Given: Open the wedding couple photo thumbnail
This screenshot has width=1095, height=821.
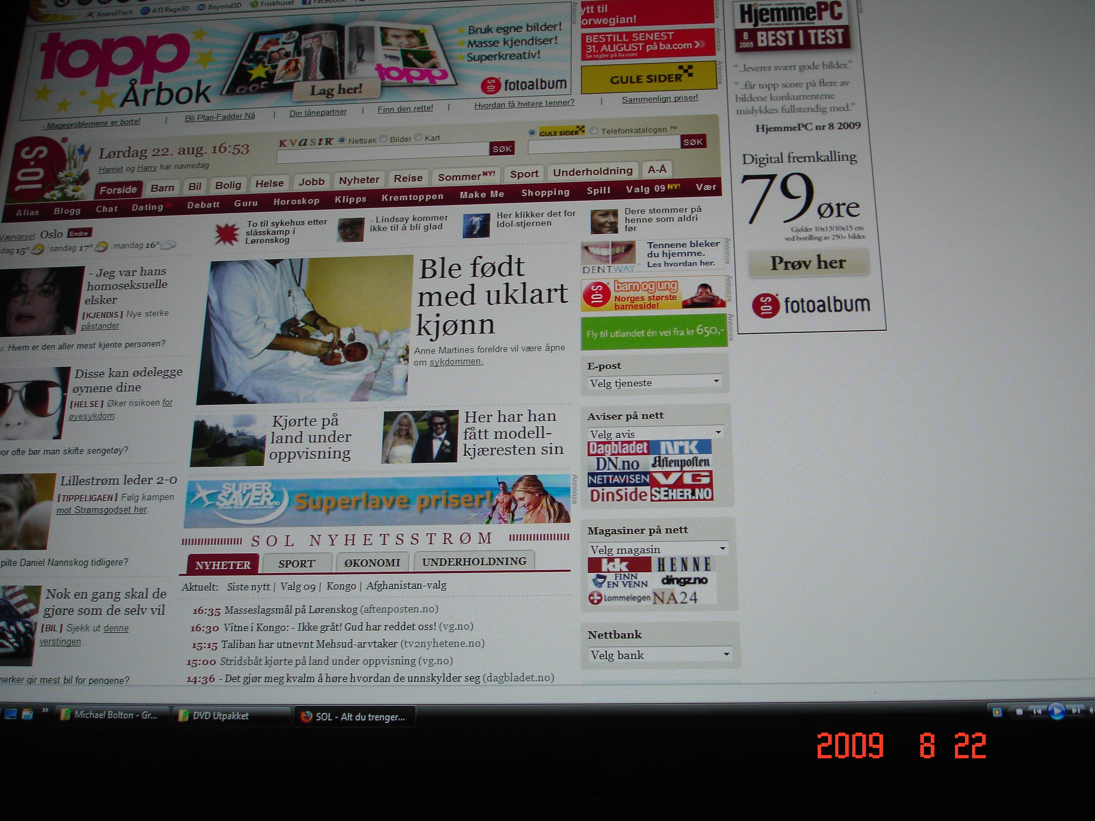Looking at the screenshot, I should [420, 437].
